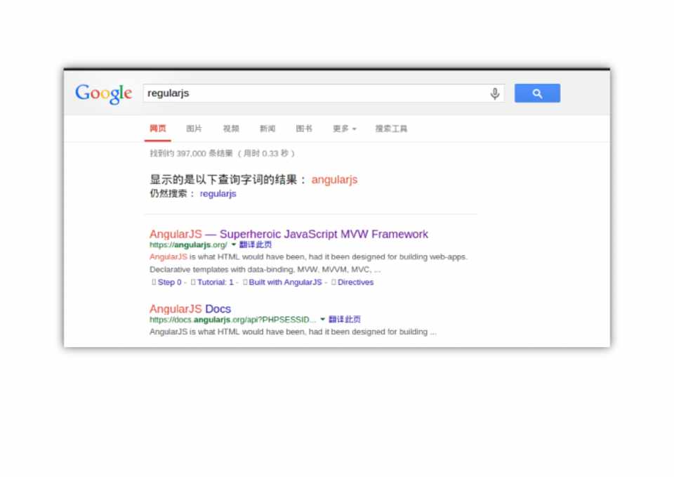
Task: Click 翻译此页 under the first result
Action: (x=256, y=244)
